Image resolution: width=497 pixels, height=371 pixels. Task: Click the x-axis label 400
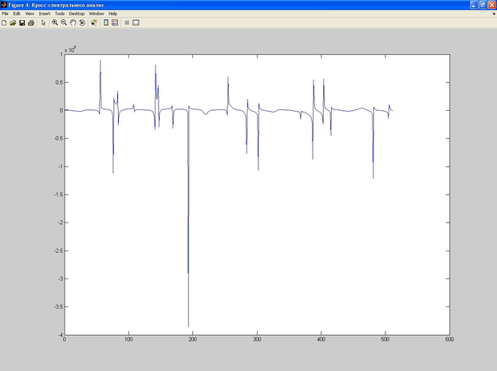pos(321,339)
